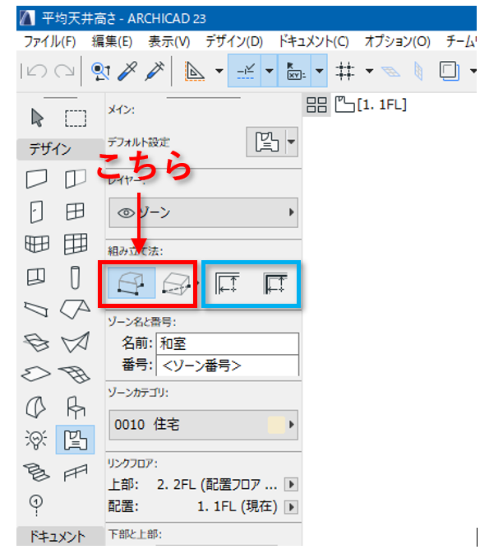
Task: Switch to the [1. 1FL] floor plan tab
Action: click(371, 105)
